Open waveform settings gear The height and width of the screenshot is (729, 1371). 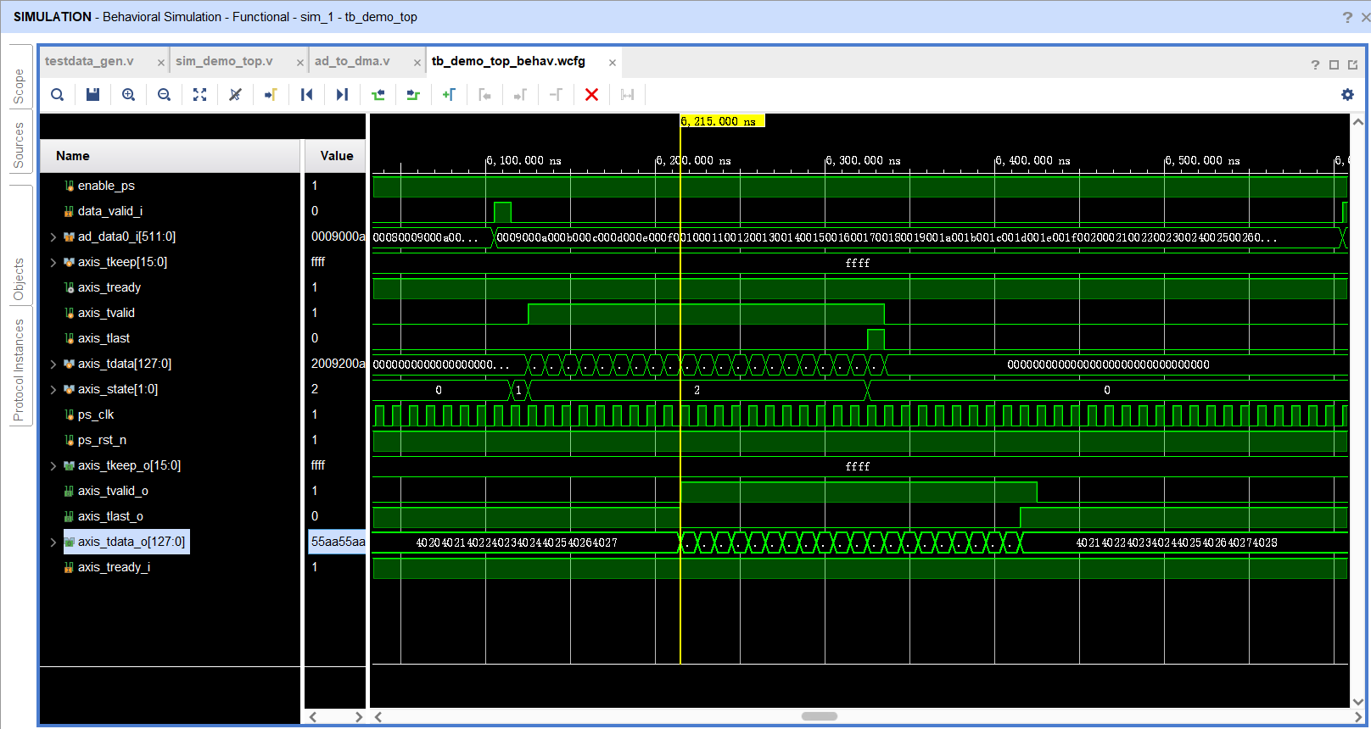(x=1347, y=95)
